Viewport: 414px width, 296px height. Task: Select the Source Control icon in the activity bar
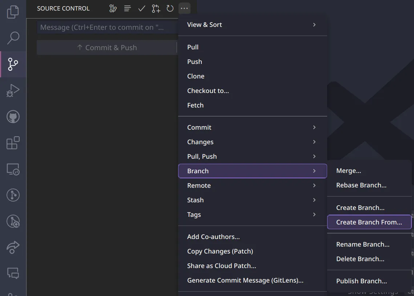[13, 64]
